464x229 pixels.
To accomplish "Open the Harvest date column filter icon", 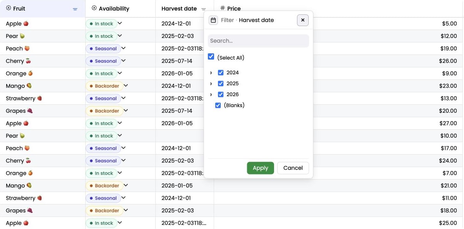I will (203, 9).
